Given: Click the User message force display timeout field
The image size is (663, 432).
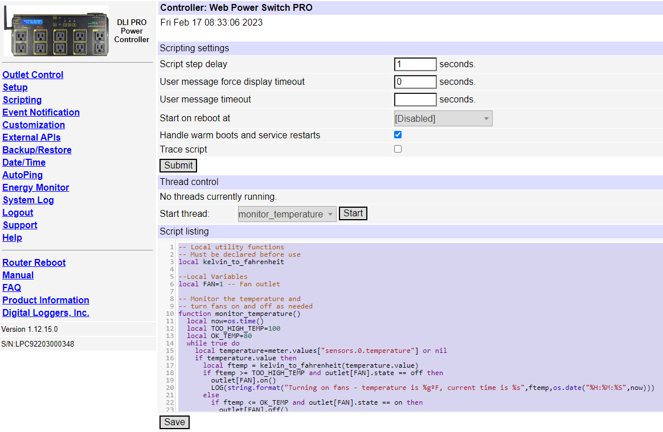Looking at the screenshot, I should [x=415, y=82].
